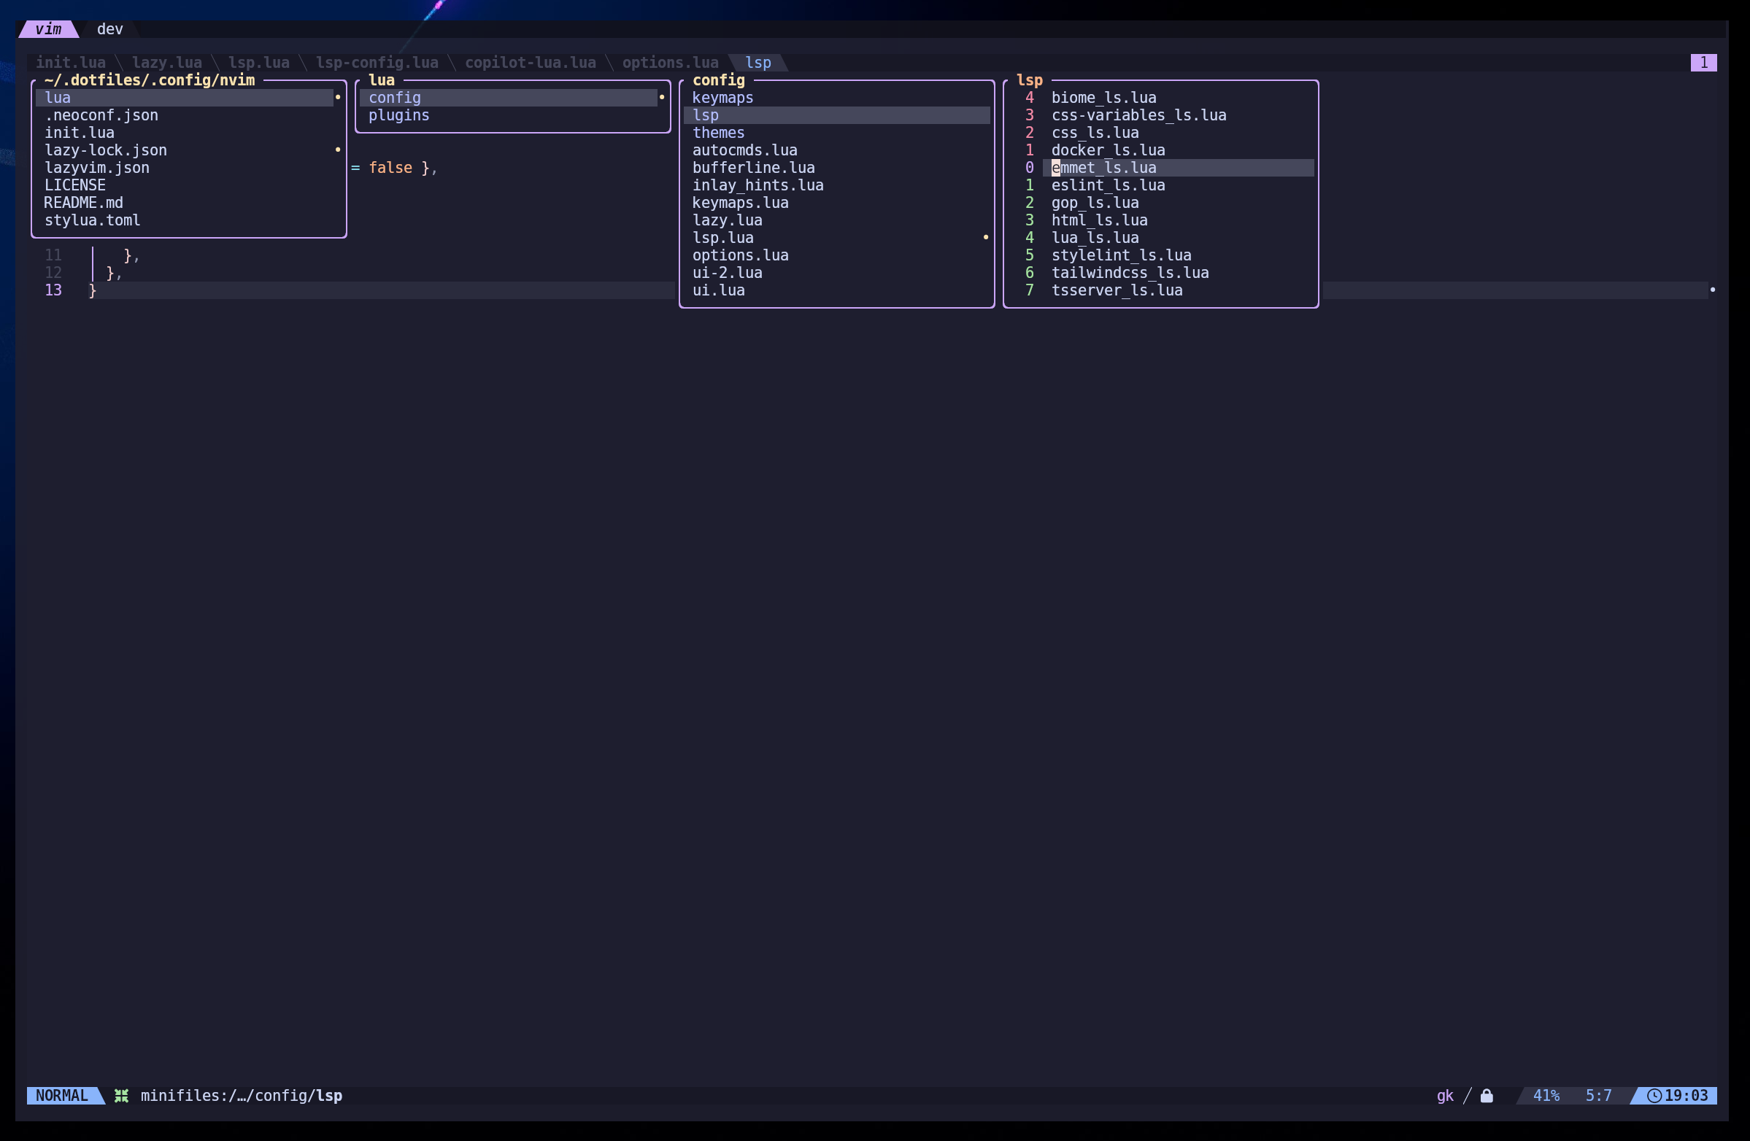Expand the themes directory in the config panel

coord(718,132)
